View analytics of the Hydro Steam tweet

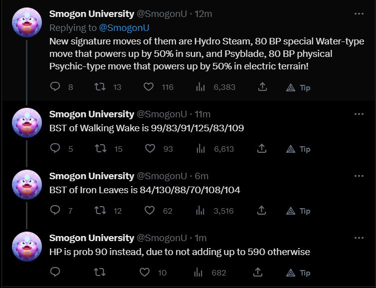[x=200, y=87]
